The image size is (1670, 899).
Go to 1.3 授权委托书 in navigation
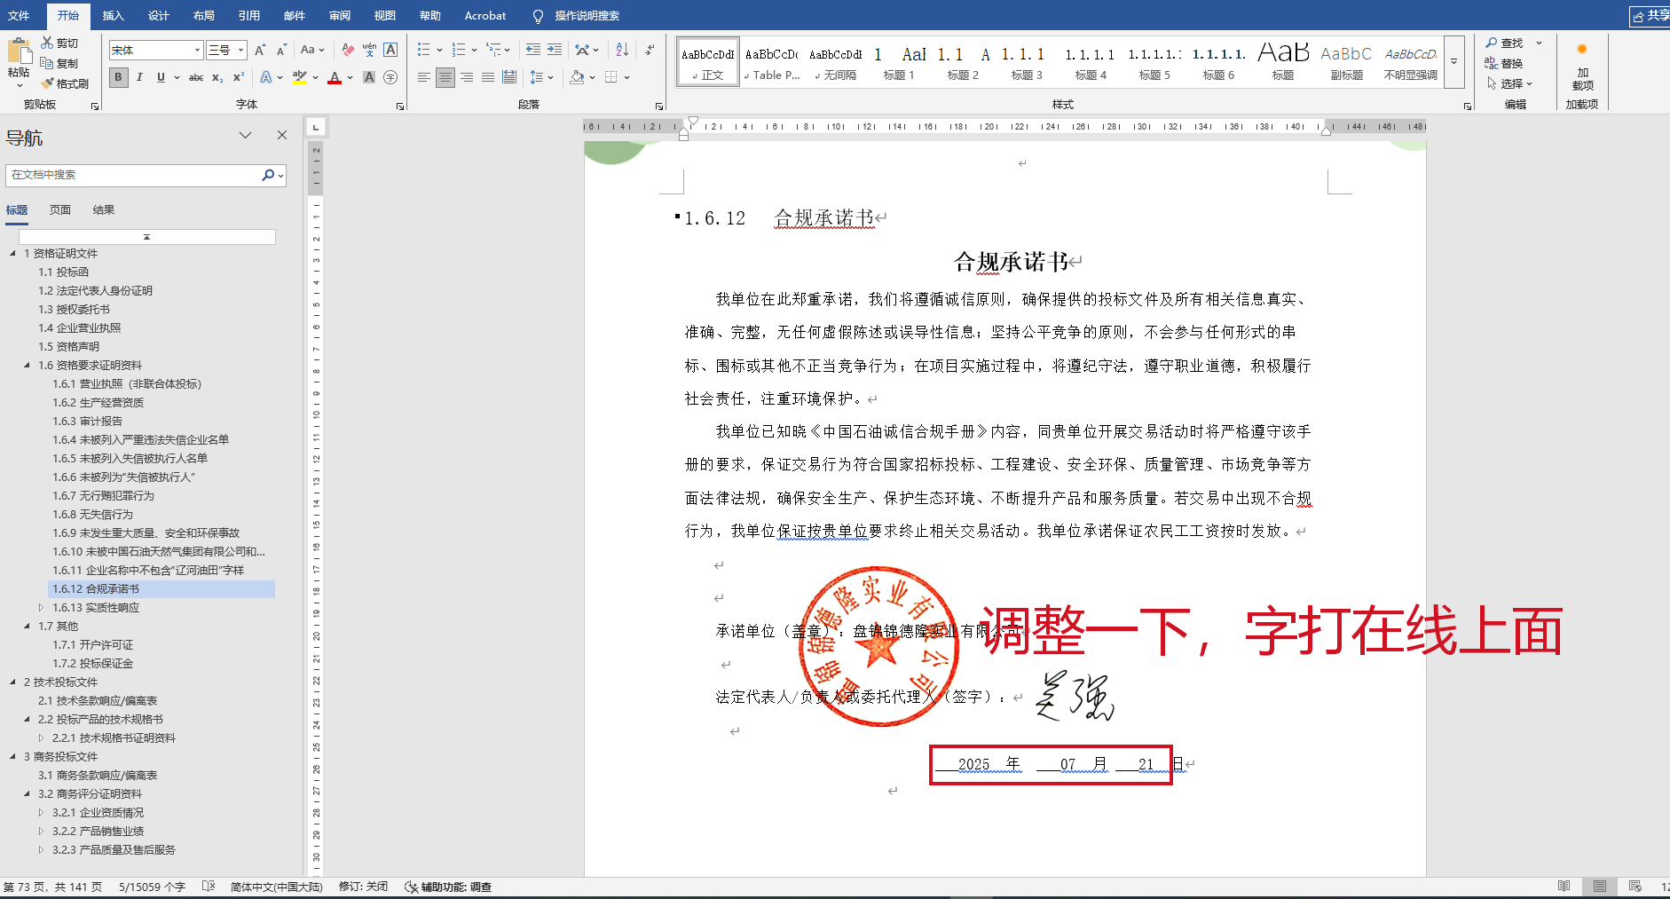click(x=74, y=309)
